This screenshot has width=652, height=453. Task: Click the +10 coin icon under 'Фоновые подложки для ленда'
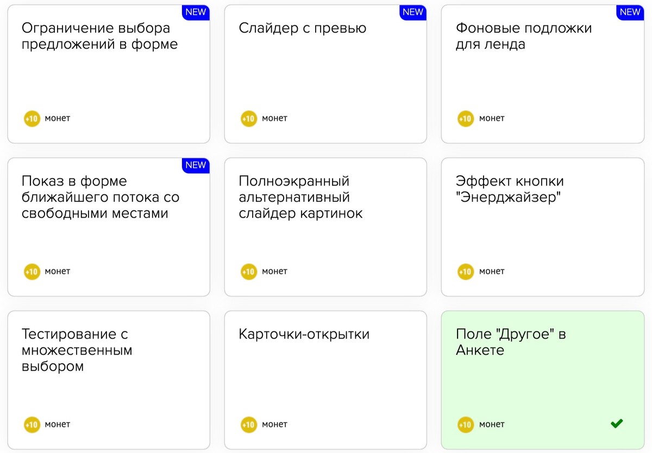point(466,118)
